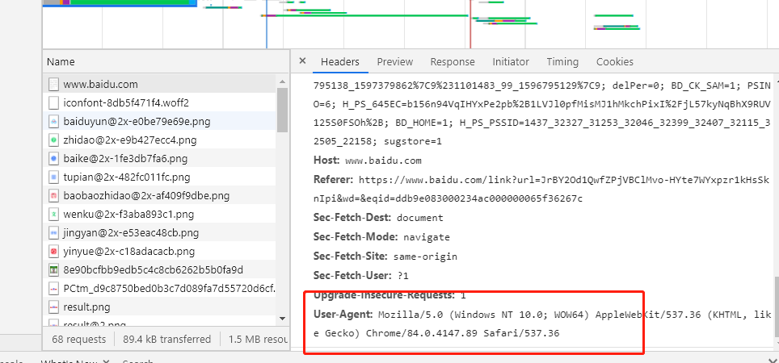Select baike@2x-1fe3db7fa6.png request
Screen dimensions: 779x363
[161, 159]
